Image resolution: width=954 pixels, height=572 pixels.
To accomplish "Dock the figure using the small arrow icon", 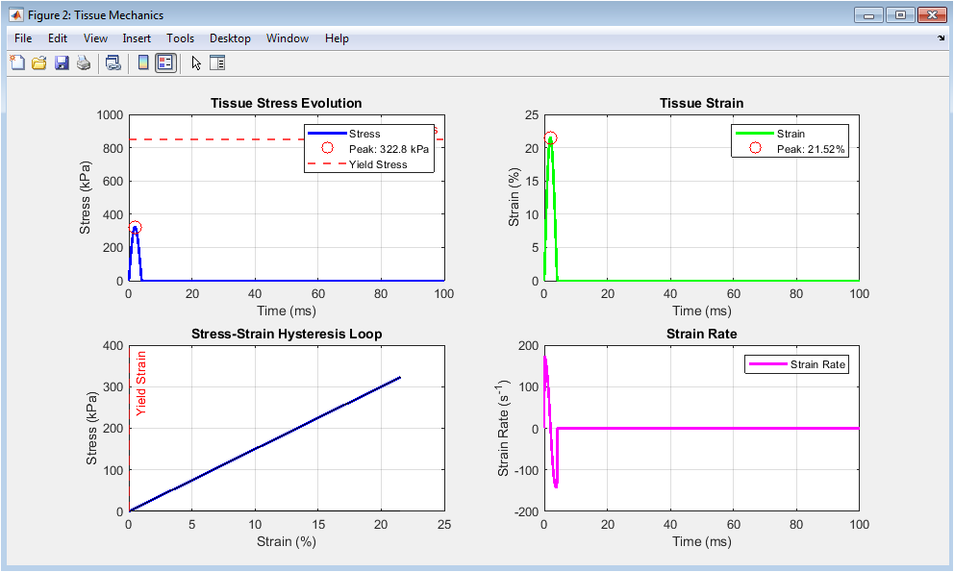I will [941, 38].
